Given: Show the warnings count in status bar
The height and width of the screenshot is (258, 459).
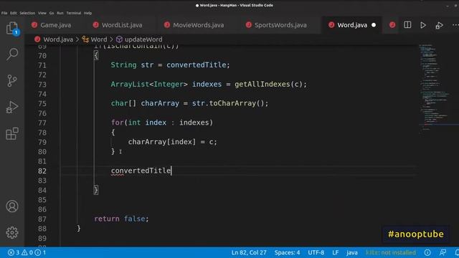Looking at the screenshot, I should point(27,252).
